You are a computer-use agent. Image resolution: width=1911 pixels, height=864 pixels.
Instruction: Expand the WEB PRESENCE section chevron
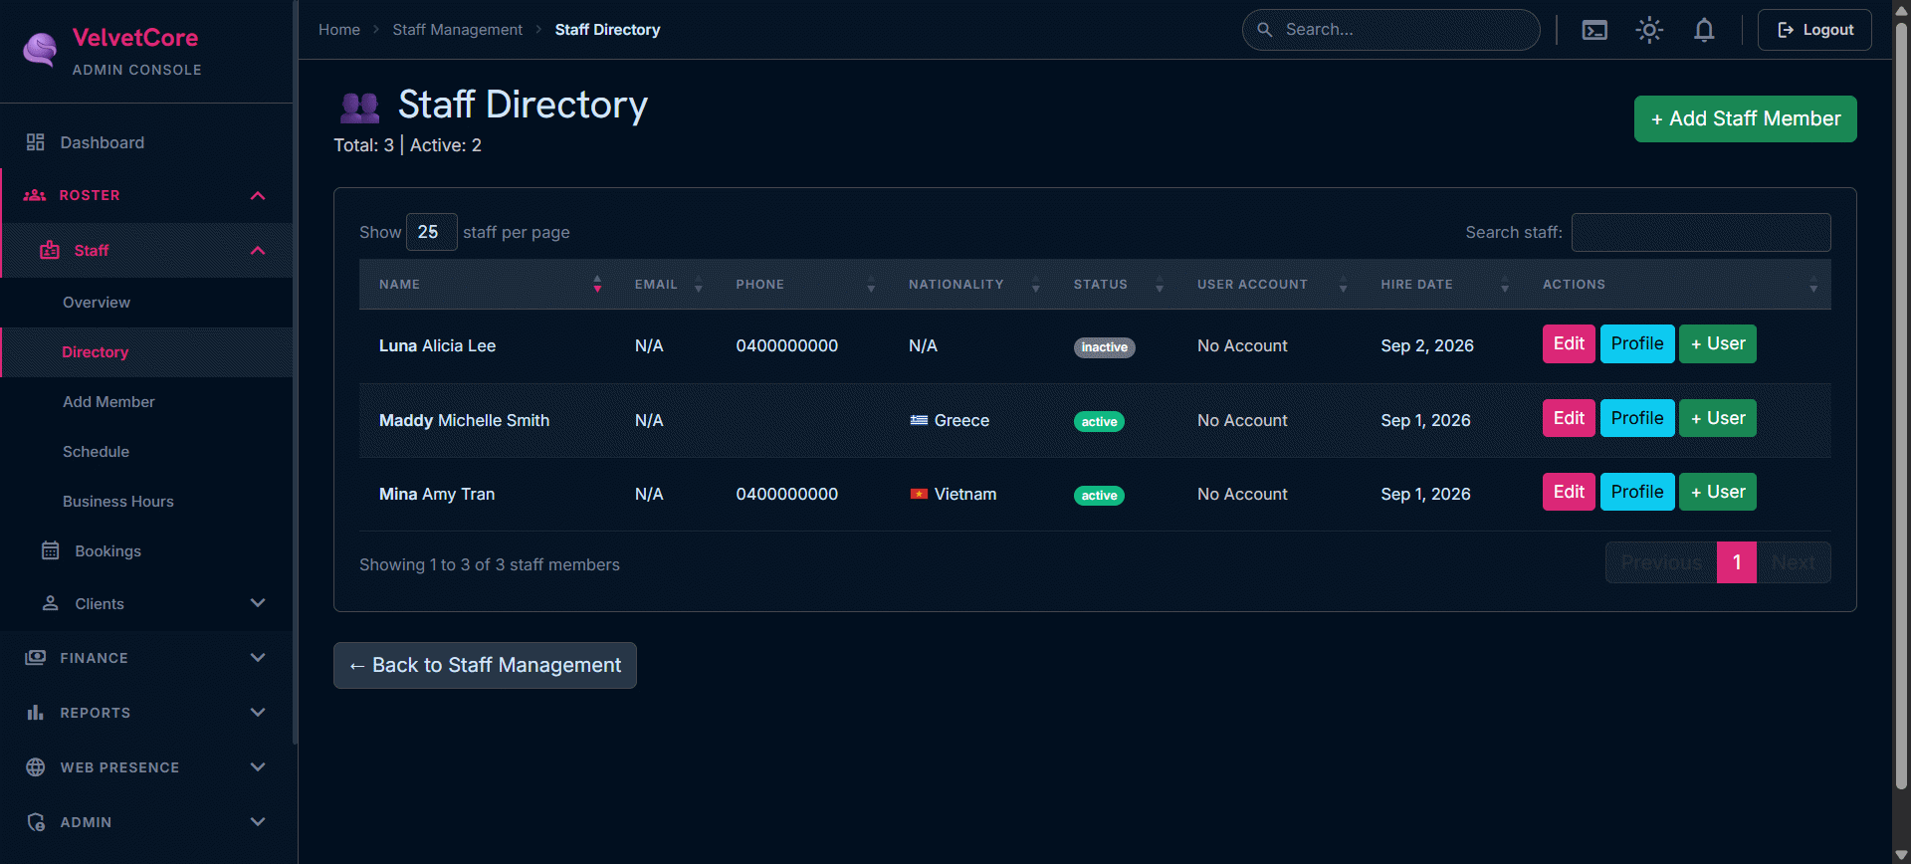[x=258, y=767]
